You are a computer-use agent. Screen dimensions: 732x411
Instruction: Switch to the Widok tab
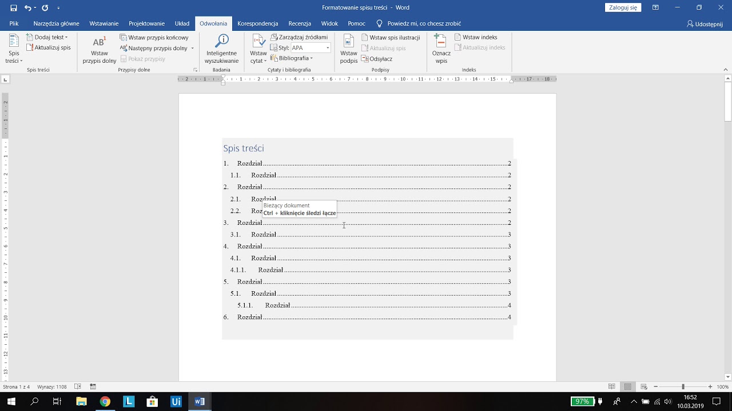click(330, 23)
